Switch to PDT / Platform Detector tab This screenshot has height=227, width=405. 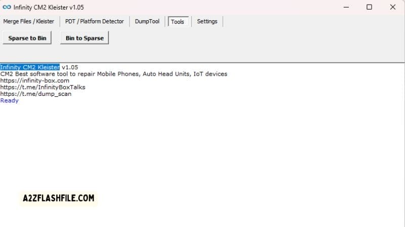[95, 21]
